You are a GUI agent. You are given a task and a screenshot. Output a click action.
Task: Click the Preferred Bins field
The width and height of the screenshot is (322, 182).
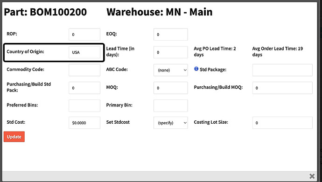(84, 105)
